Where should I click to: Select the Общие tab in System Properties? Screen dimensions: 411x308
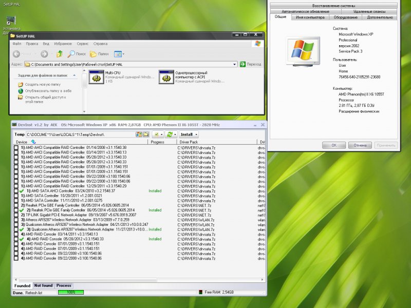281,17
